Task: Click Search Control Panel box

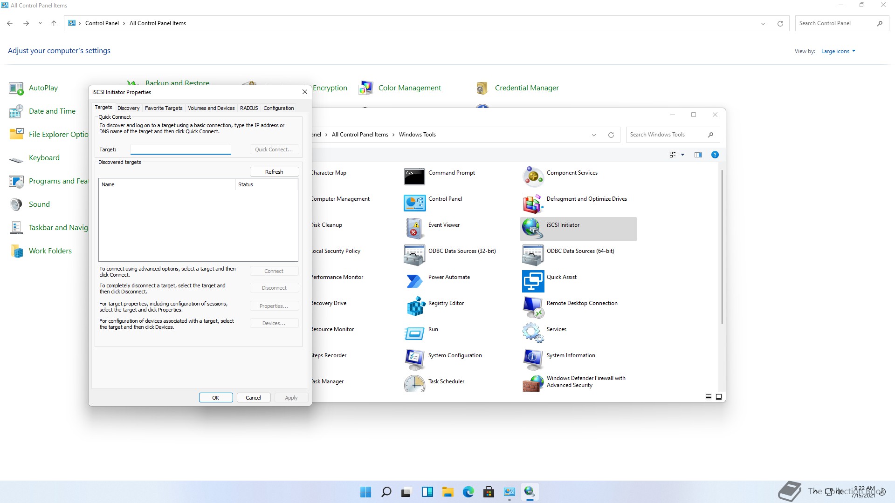Action: 842,23
